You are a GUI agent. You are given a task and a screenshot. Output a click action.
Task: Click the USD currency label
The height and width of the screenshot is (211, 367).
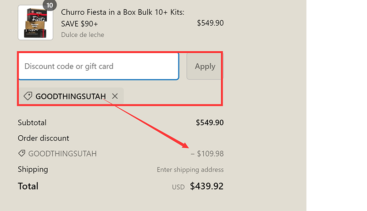(x=178, y=187)
